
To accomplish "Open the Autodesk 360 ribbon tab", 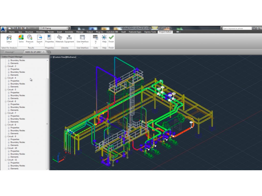I will tap(112, 32).
